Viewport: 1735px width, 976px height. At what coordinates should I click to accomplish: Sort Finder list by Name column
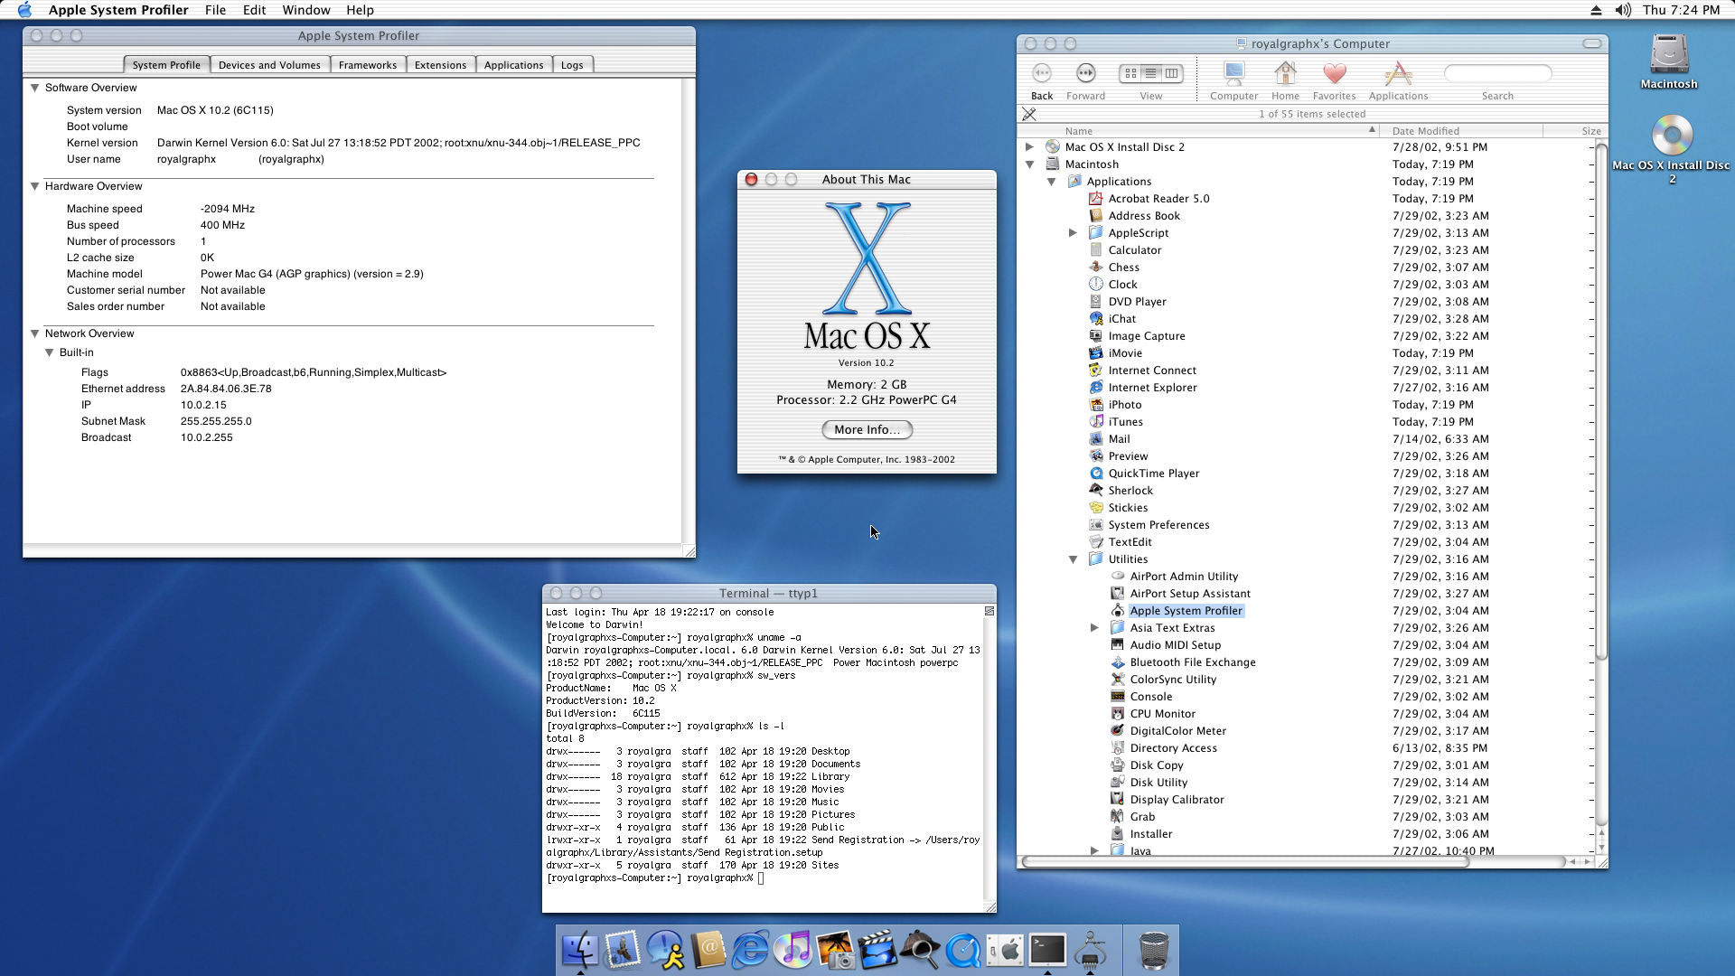tap(1199, 131)
